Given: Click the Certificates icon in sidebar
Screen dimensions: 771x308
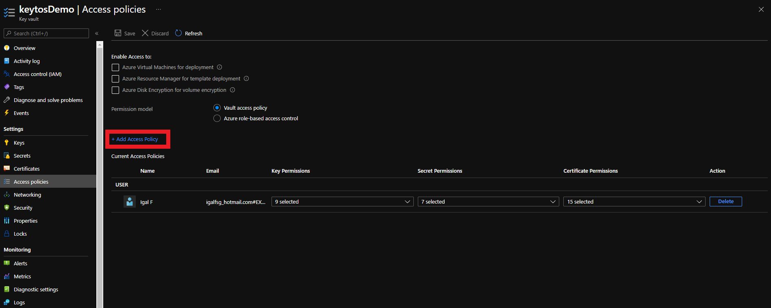Looking at the screenshot, I should [x=7, y=169].
